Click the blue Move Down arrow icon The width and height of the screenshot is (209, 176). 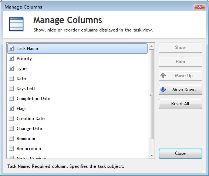point(163,90)
